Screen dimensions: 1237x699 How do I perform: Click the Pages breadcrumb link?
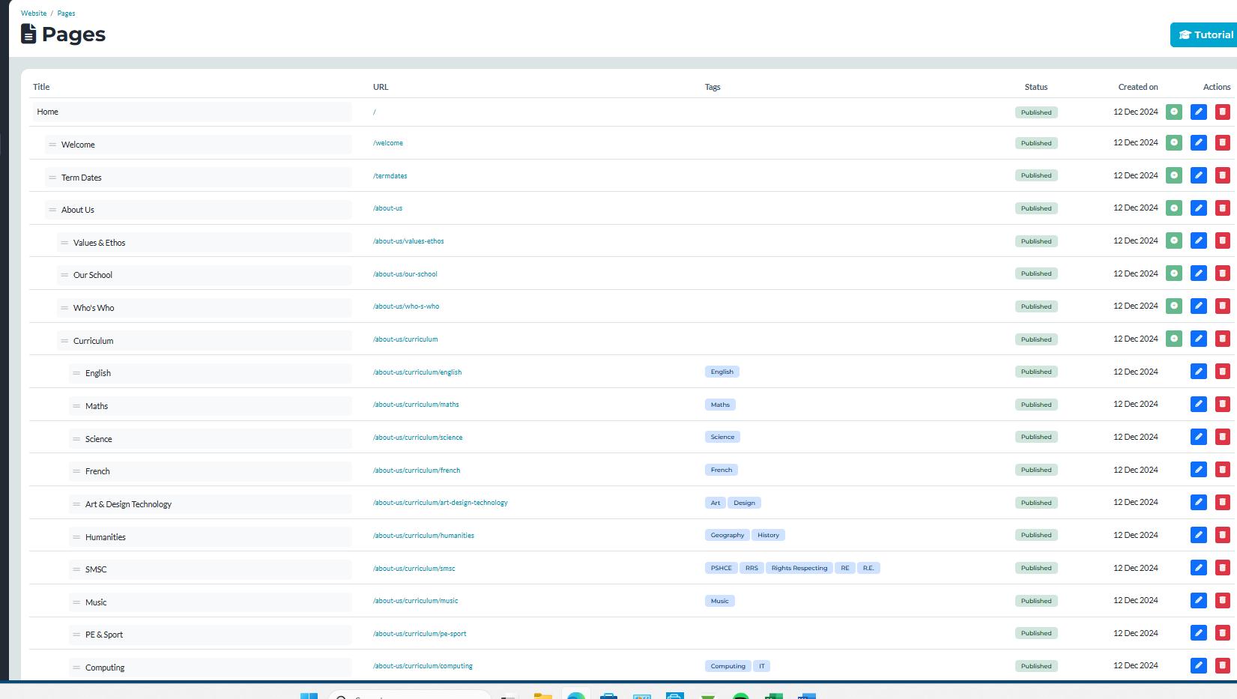pos(66,13)
